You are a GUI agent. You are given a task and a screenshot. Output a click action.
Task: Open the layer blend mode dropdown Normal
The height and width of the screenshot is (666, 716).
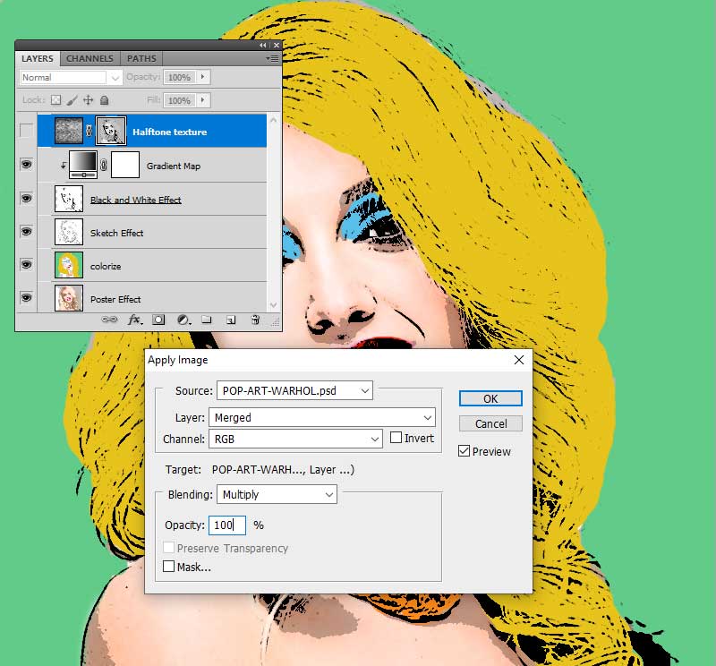tap(71, 78)
